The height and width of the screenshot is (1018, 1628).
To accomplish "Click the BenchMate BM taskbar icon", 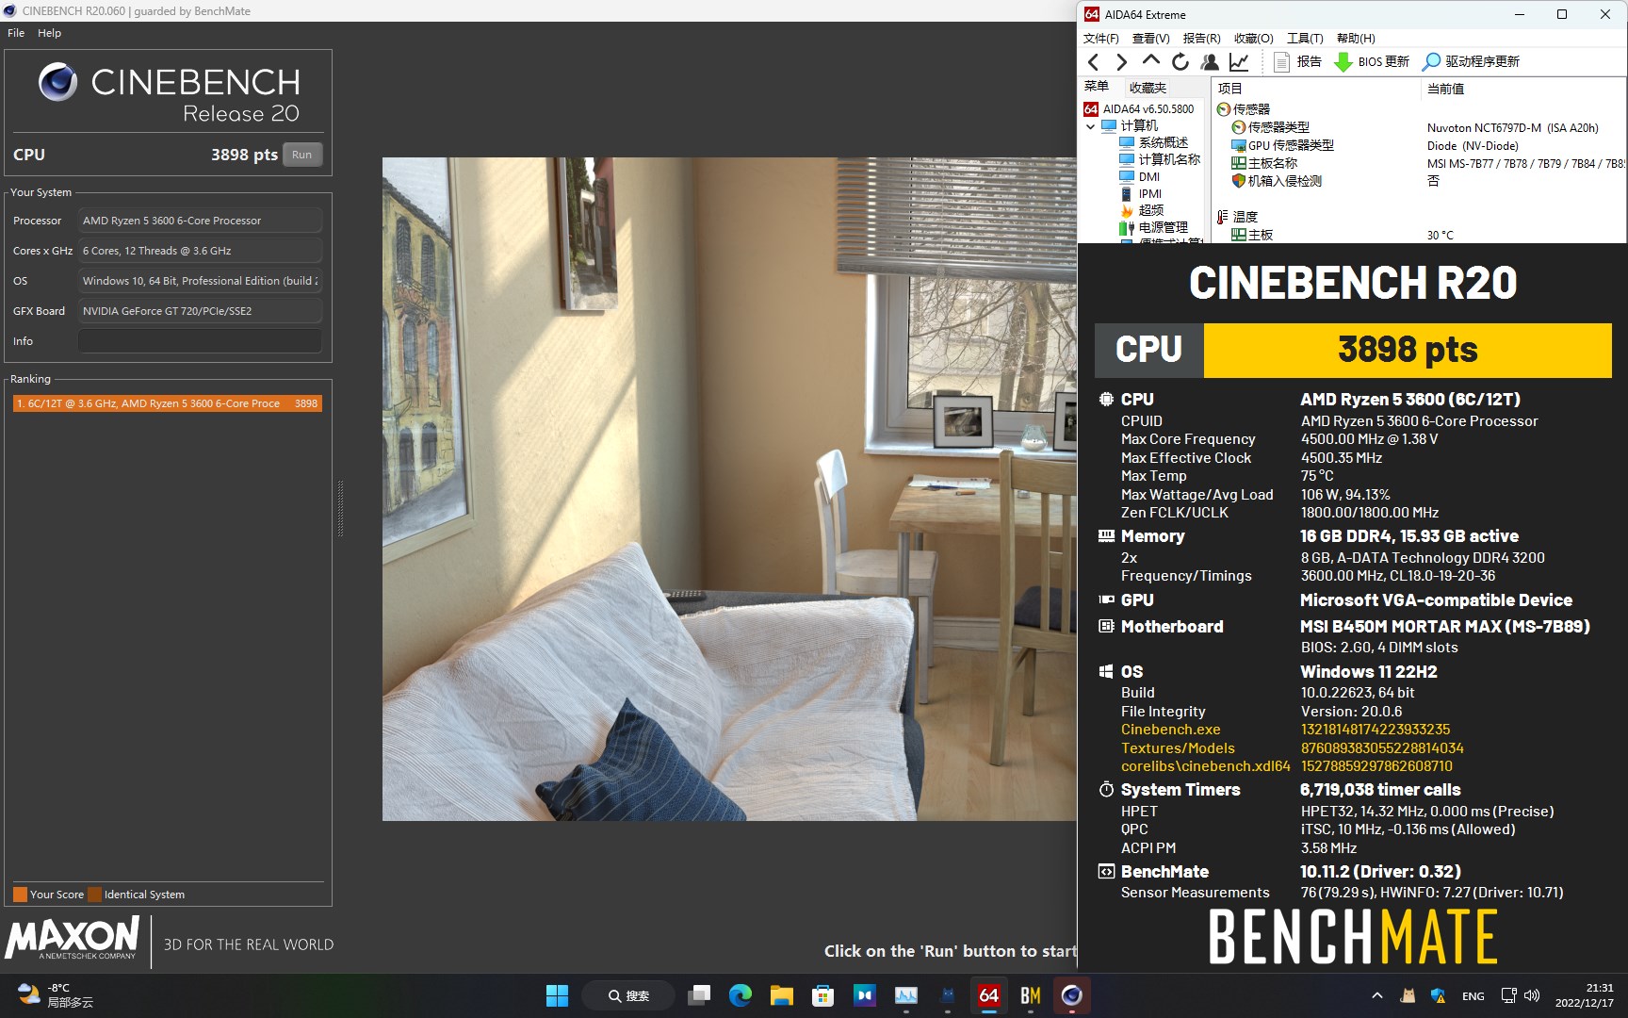I will tap(1031, 995).
